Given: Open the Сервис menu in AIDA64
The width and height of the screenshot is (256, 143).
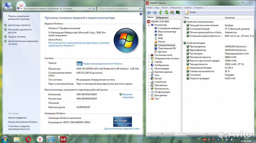Looking at the screenshot, I should [188, 7].
